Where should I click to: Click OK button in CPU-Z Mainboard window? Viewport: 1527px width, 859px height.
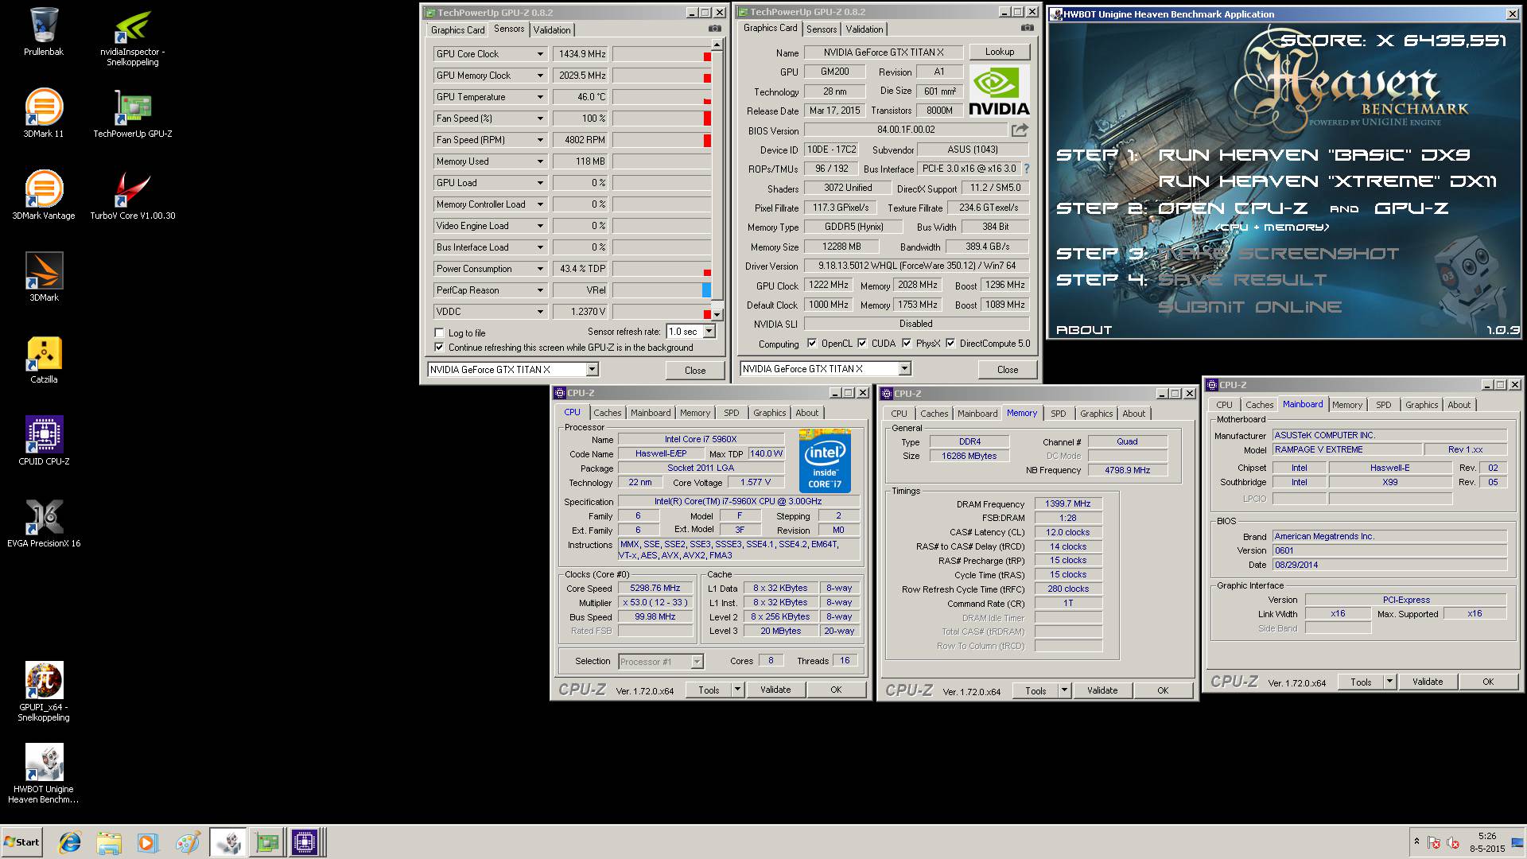tap(1488, 682)
